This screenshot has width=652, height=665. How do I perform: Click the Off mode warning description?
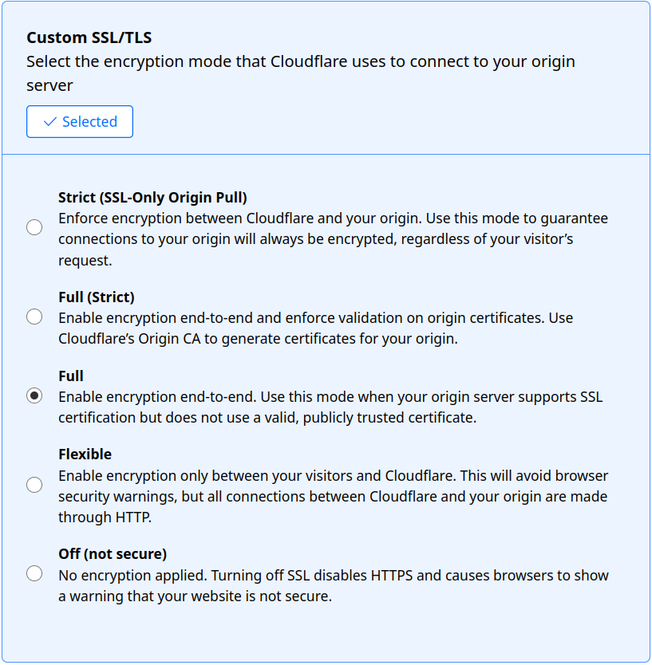(332, 584)
